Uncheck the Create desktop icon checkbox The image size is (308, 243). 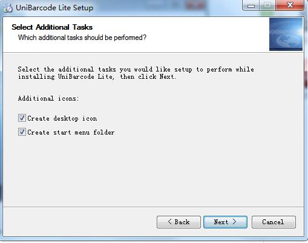pyautogui.click(x=22, y=118)
